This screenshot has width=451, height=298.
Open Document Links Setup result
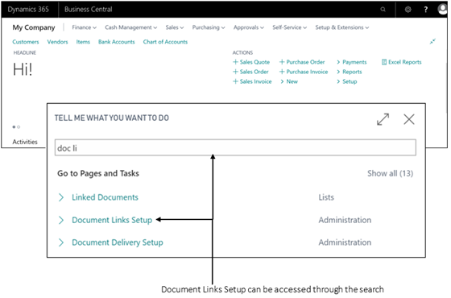pos(112,220)
